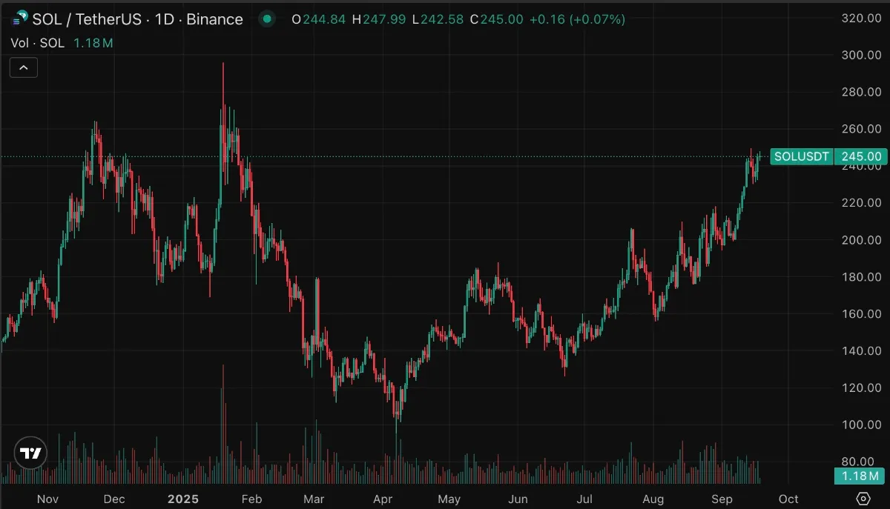Click the Mar label on time axis
The image size is (890, 509).
(314, 499)
